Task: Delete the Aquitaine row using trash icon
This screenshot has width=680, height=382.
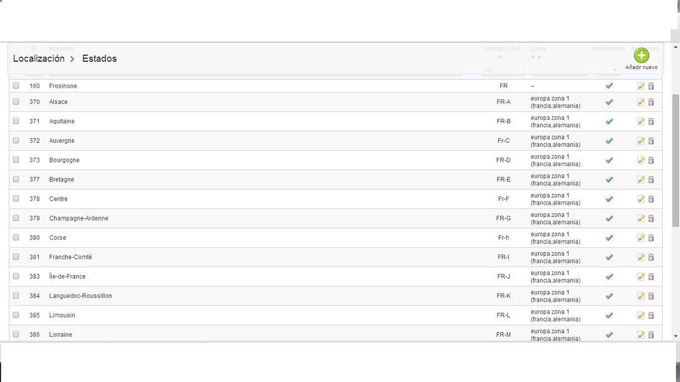Action: 651,121
